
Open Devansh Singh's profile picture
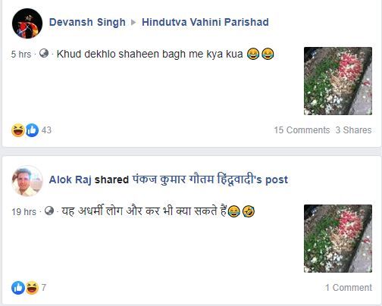pos(27,23)
